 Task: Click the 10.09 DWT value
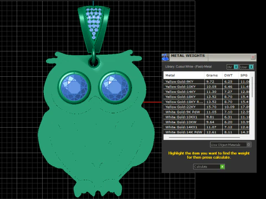click(x=229, y=107)
